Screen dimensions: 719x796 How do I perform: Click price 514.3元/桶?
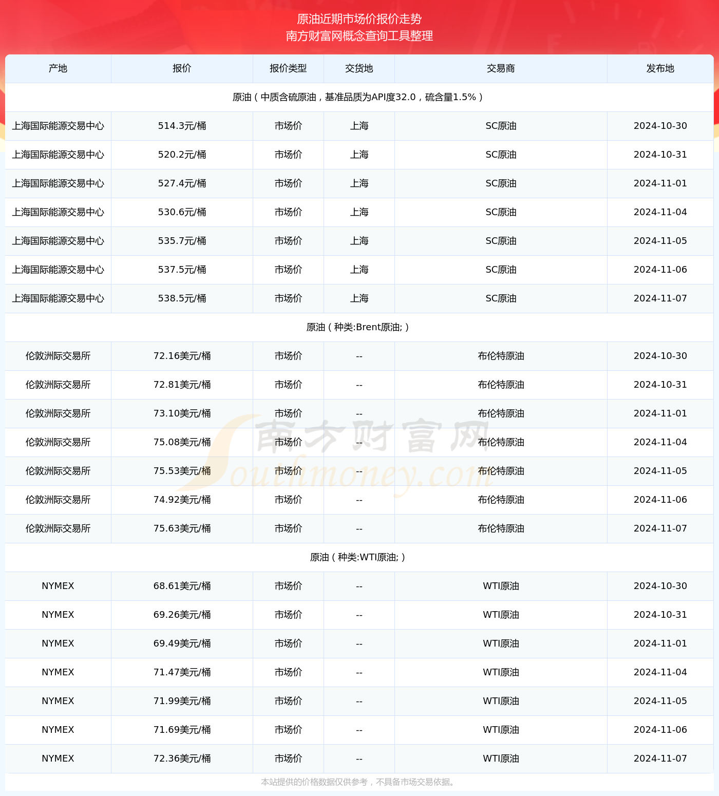pyautogui.click(x=182, y=126)
